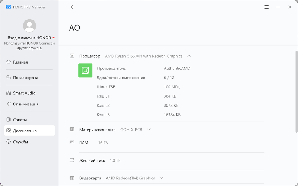Open the Главная menu item
This screenshot has width=298, height=186.
coord(20,62)
